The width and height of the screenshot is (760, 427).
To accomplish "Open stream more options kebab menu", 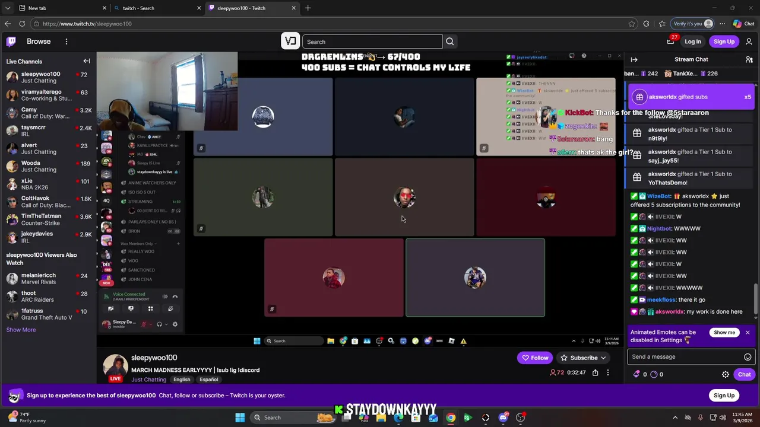I will point(607,372).
